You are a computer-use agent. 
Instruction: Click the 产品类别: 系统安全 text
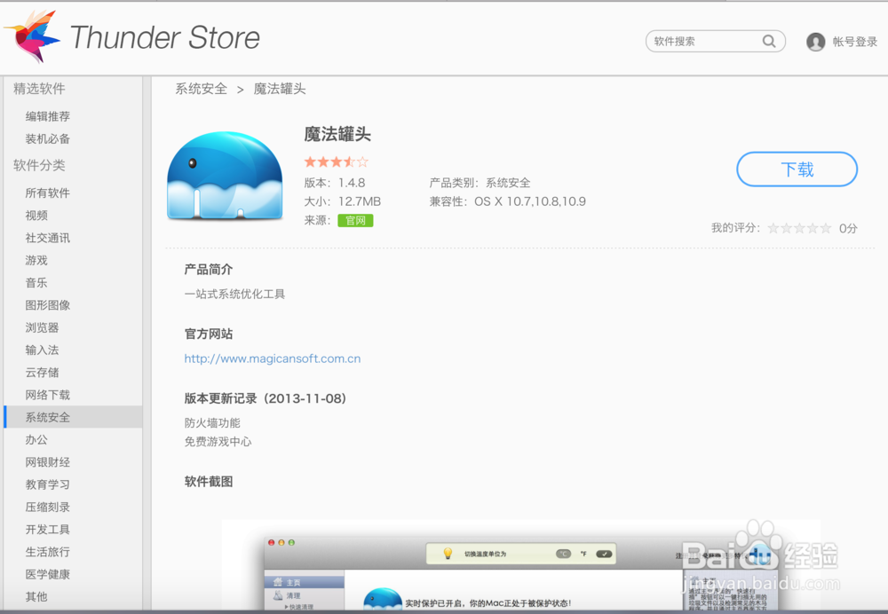480,183
